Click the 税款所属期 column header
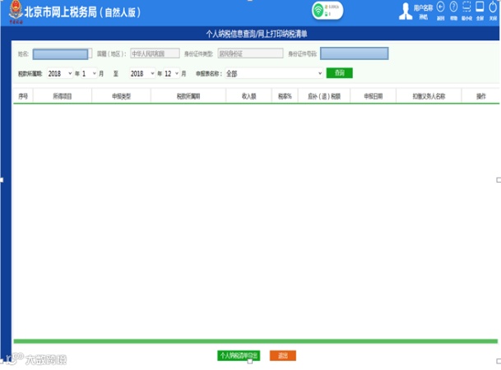The height and width of the screenshot is (370, 501). click(x=188, y=96)
